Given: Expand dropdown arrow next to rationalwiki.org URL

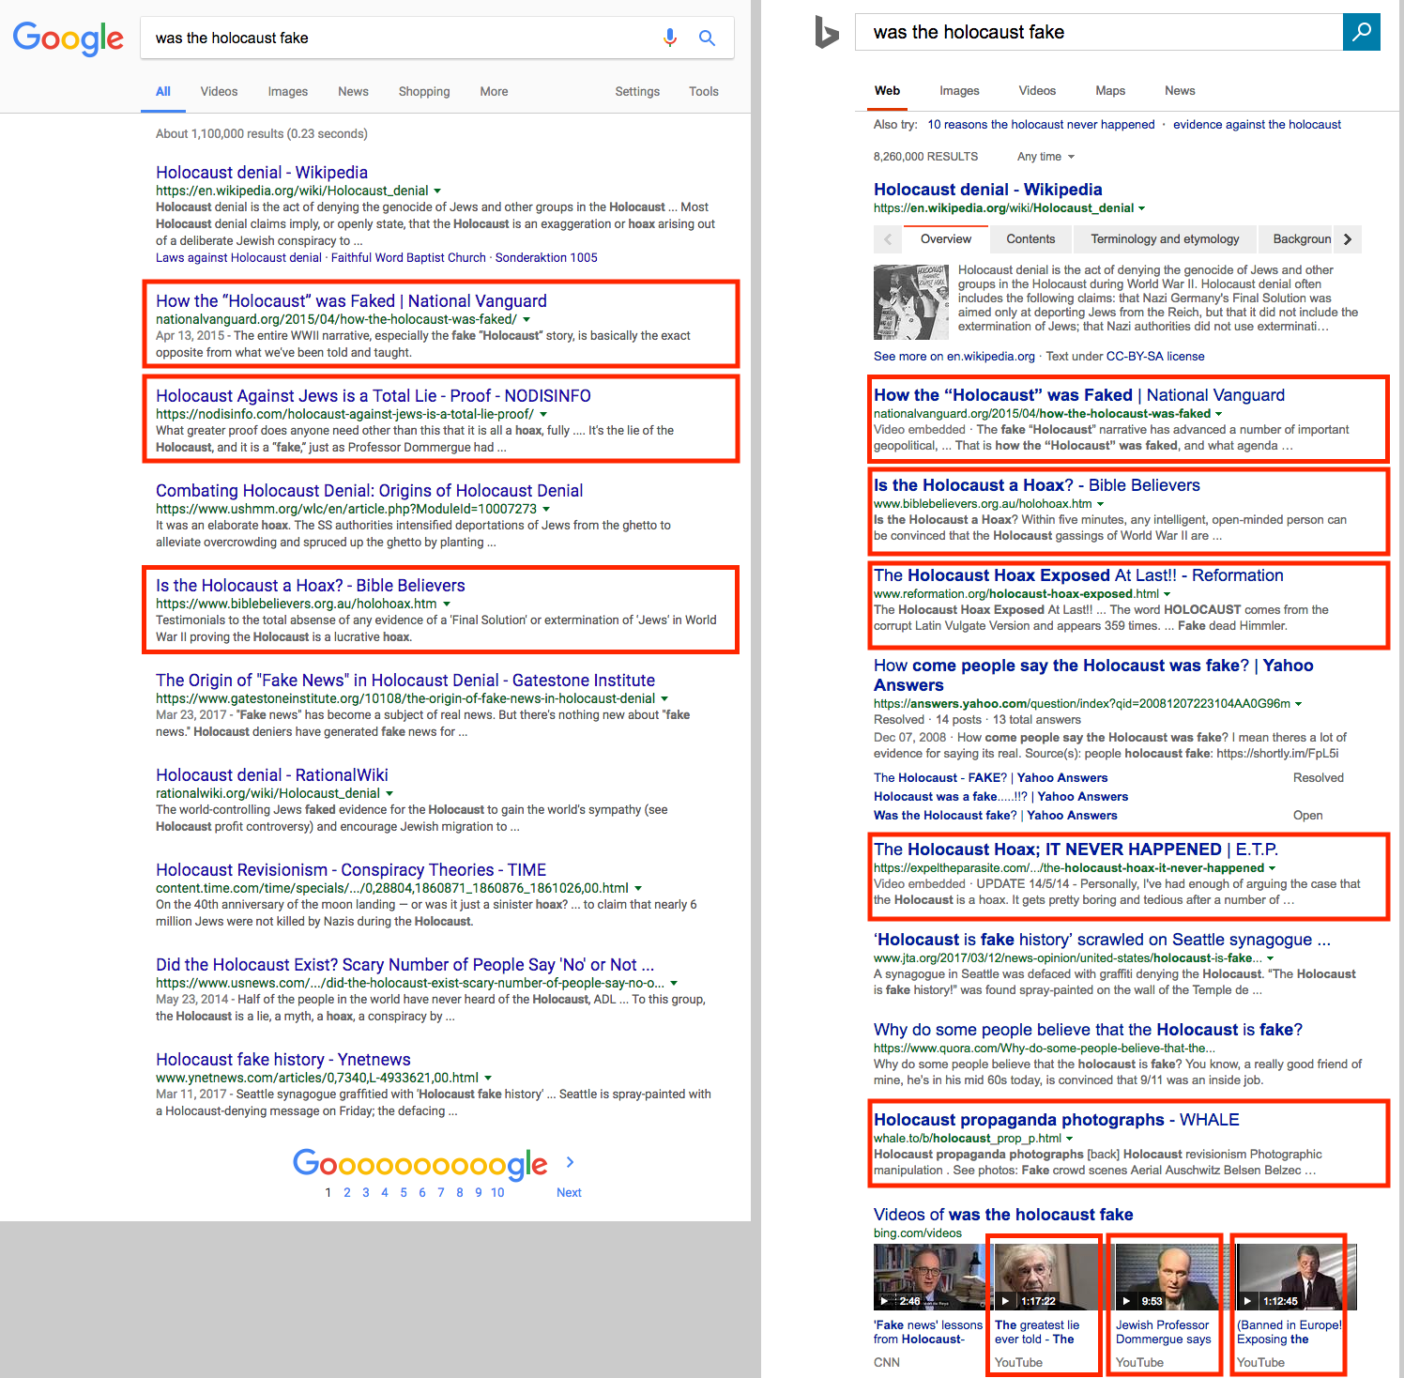Looking at the screenshot, I should (389, 793).
